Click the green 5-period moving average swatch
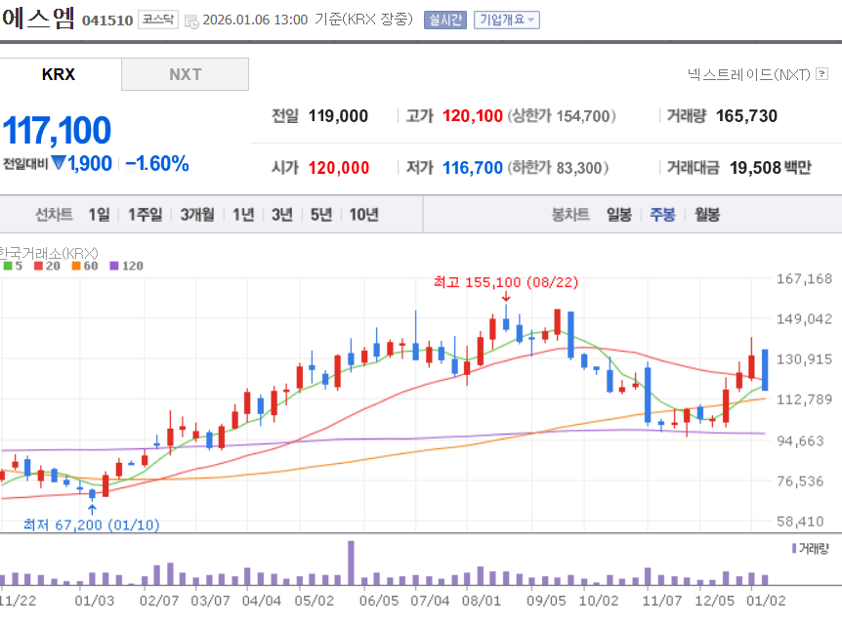Viewport: 842px width, 627px height. pos(8,266)
